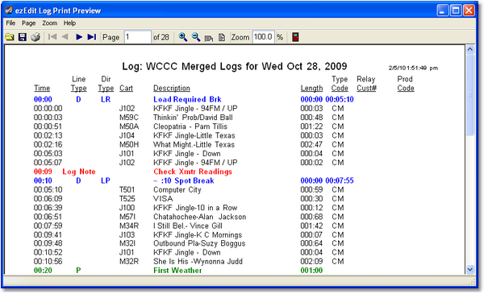Click the 'Description' column header

(x=172, y=88)
